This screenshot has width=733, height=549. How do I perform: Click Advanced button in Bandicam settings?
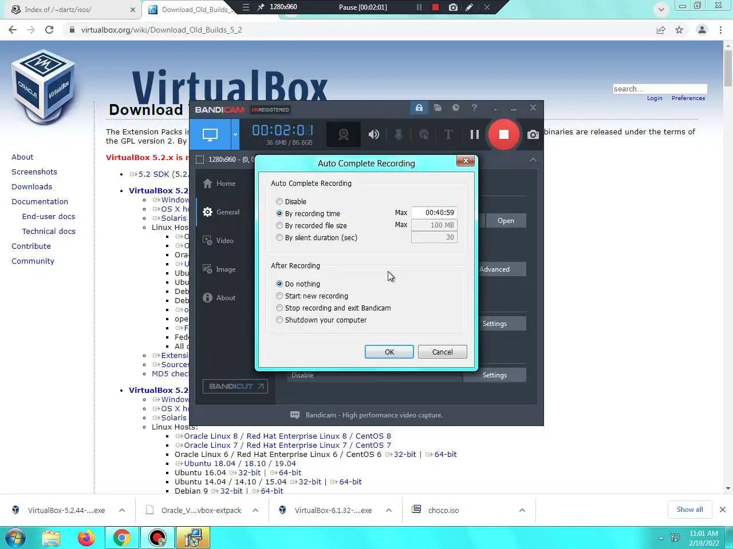point(495,269)
